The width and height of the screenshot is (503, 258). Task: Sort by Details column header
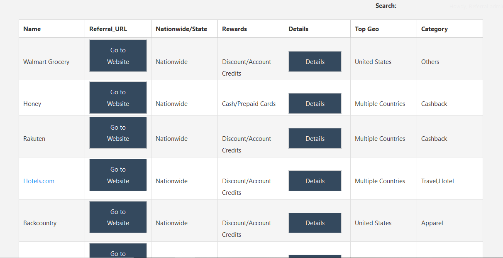pyautogui.click(x=317, y=29)
